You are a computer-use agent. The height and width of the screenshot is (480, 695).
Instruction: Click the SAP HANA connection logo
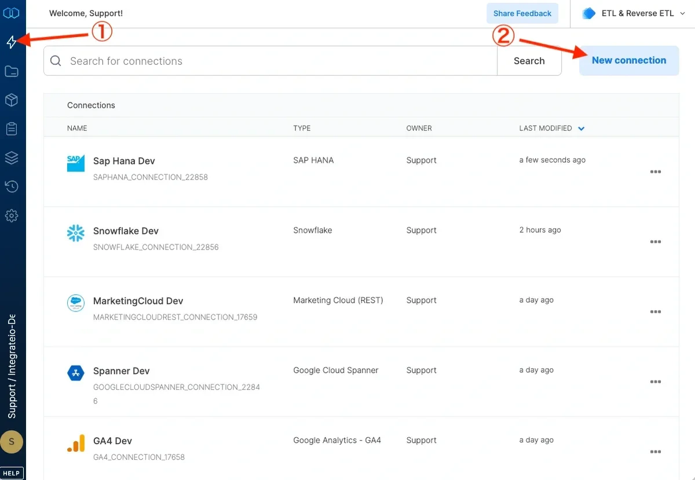point(76,163)
